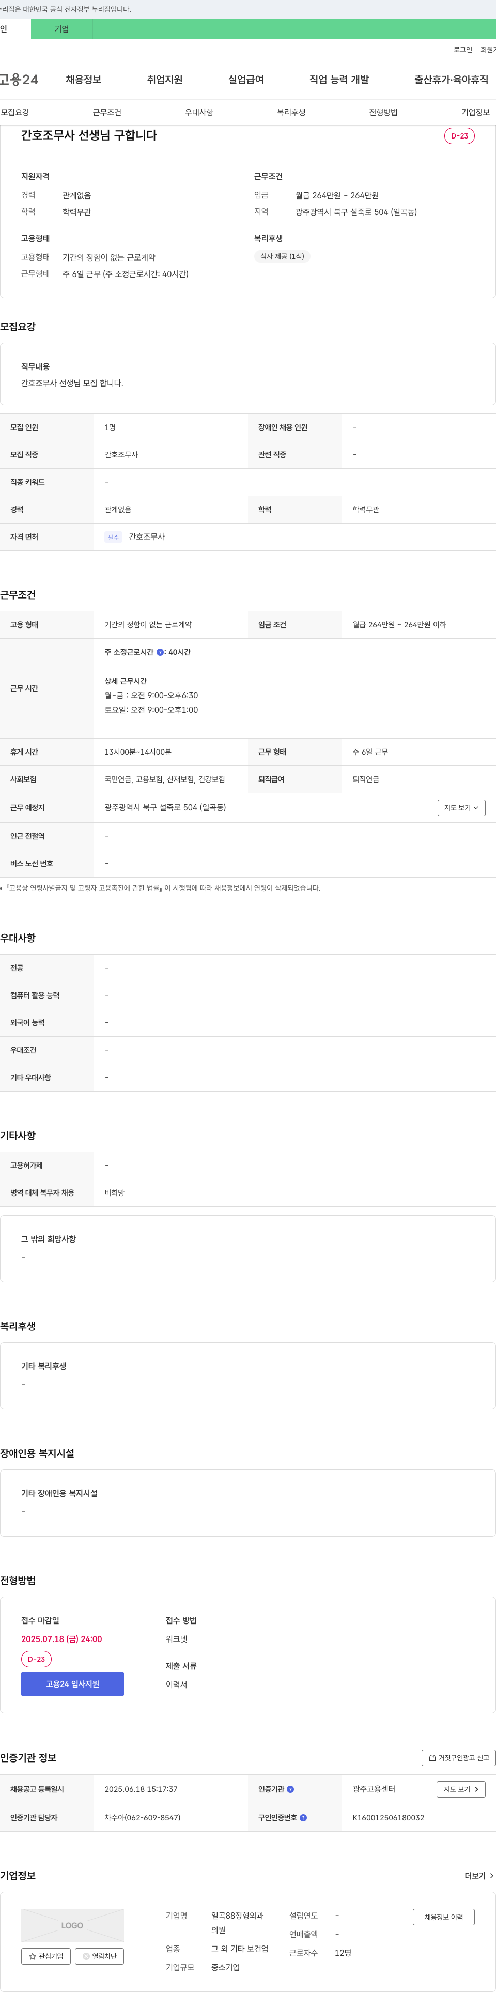
Task: Click the 식사 제공 (1식) tag
Action: tap(282, 257)
